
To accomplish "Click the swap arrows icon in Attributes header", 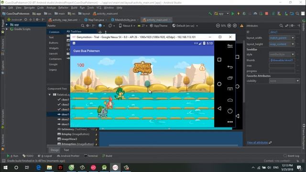I will coord(287,25).
